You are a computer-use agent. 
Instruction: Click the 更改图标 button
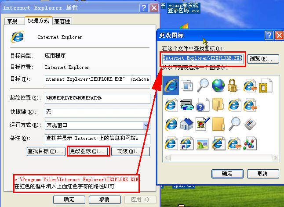coord(88,151)
